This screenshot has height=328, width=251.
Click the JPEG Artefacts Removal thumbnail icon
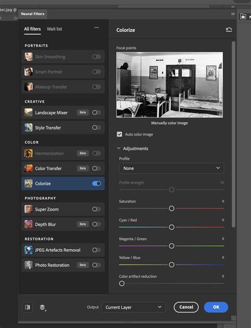click(29, 250)
